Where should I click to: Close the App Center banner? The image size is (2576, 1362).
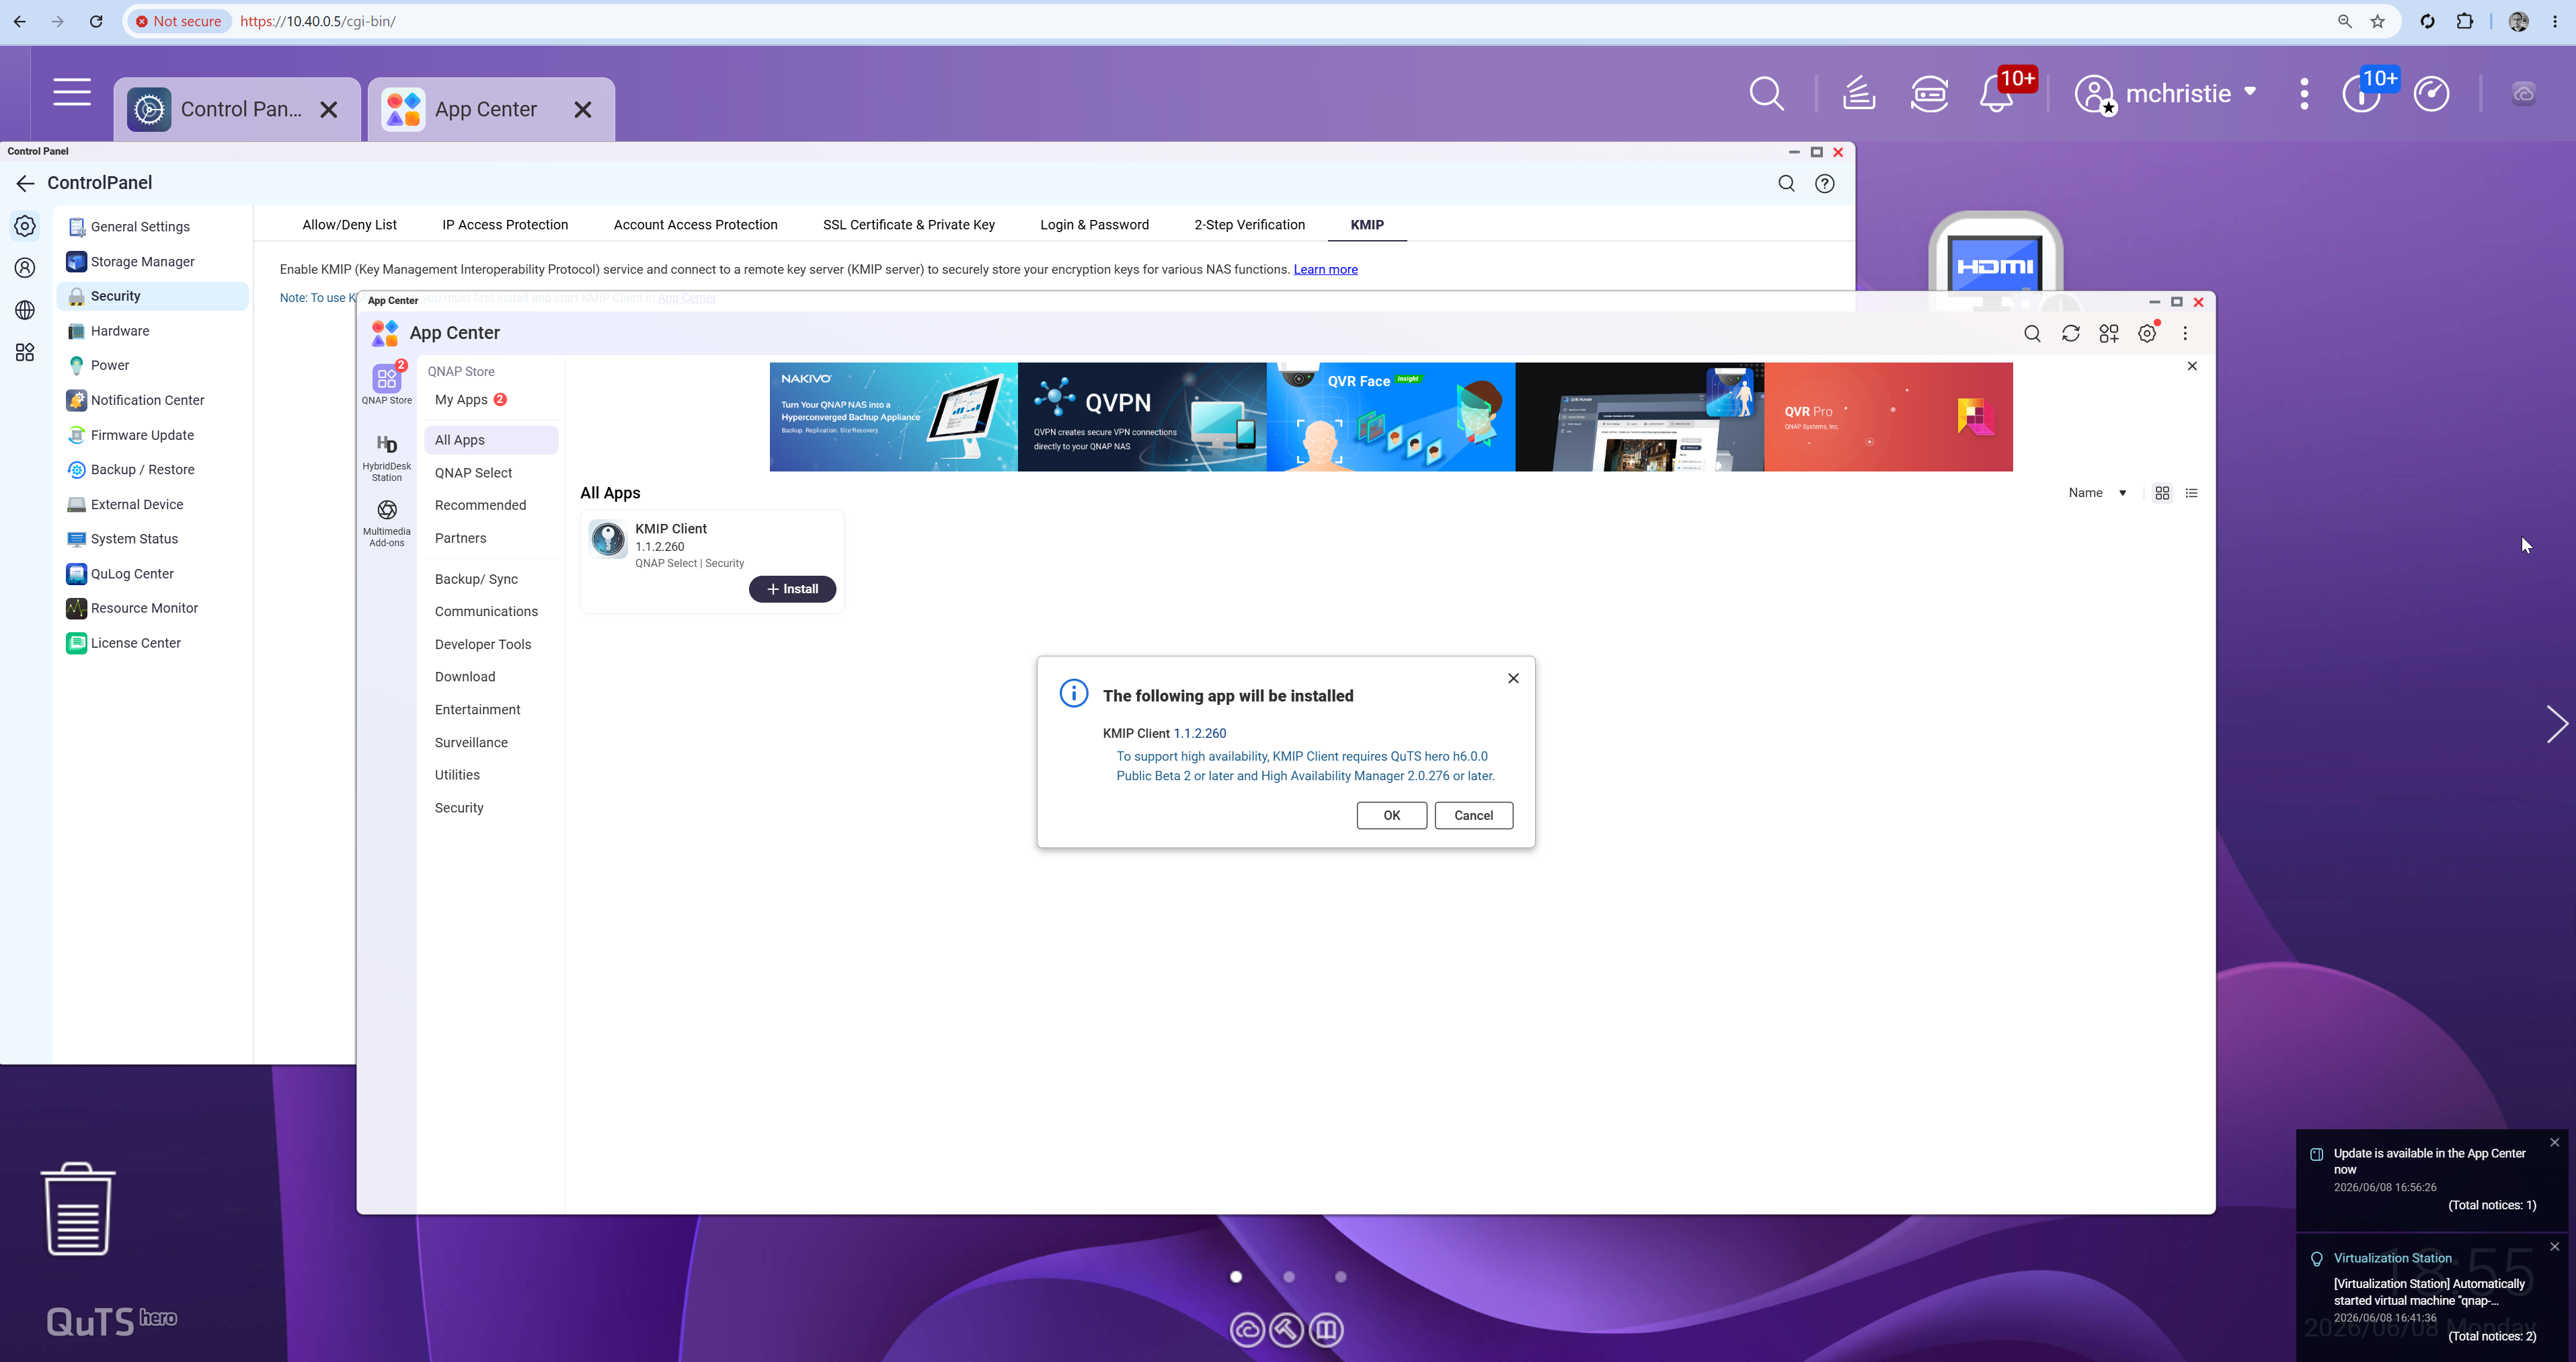pos(2192,366)
